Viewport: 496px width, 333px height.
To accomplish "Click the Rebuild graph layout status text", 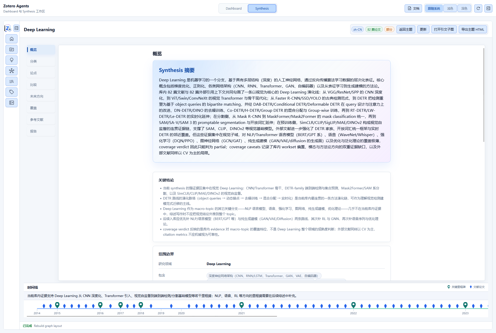I will (x=48, y=326).
